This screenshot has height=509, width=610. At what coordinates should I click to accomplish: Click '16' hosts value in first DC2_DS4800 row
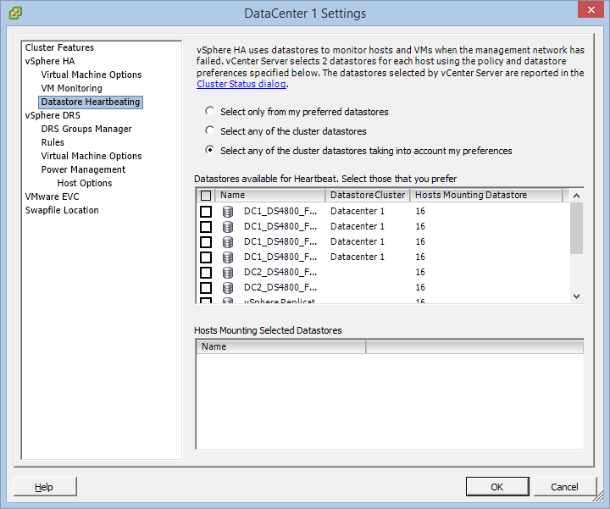(x=420, y=272)
